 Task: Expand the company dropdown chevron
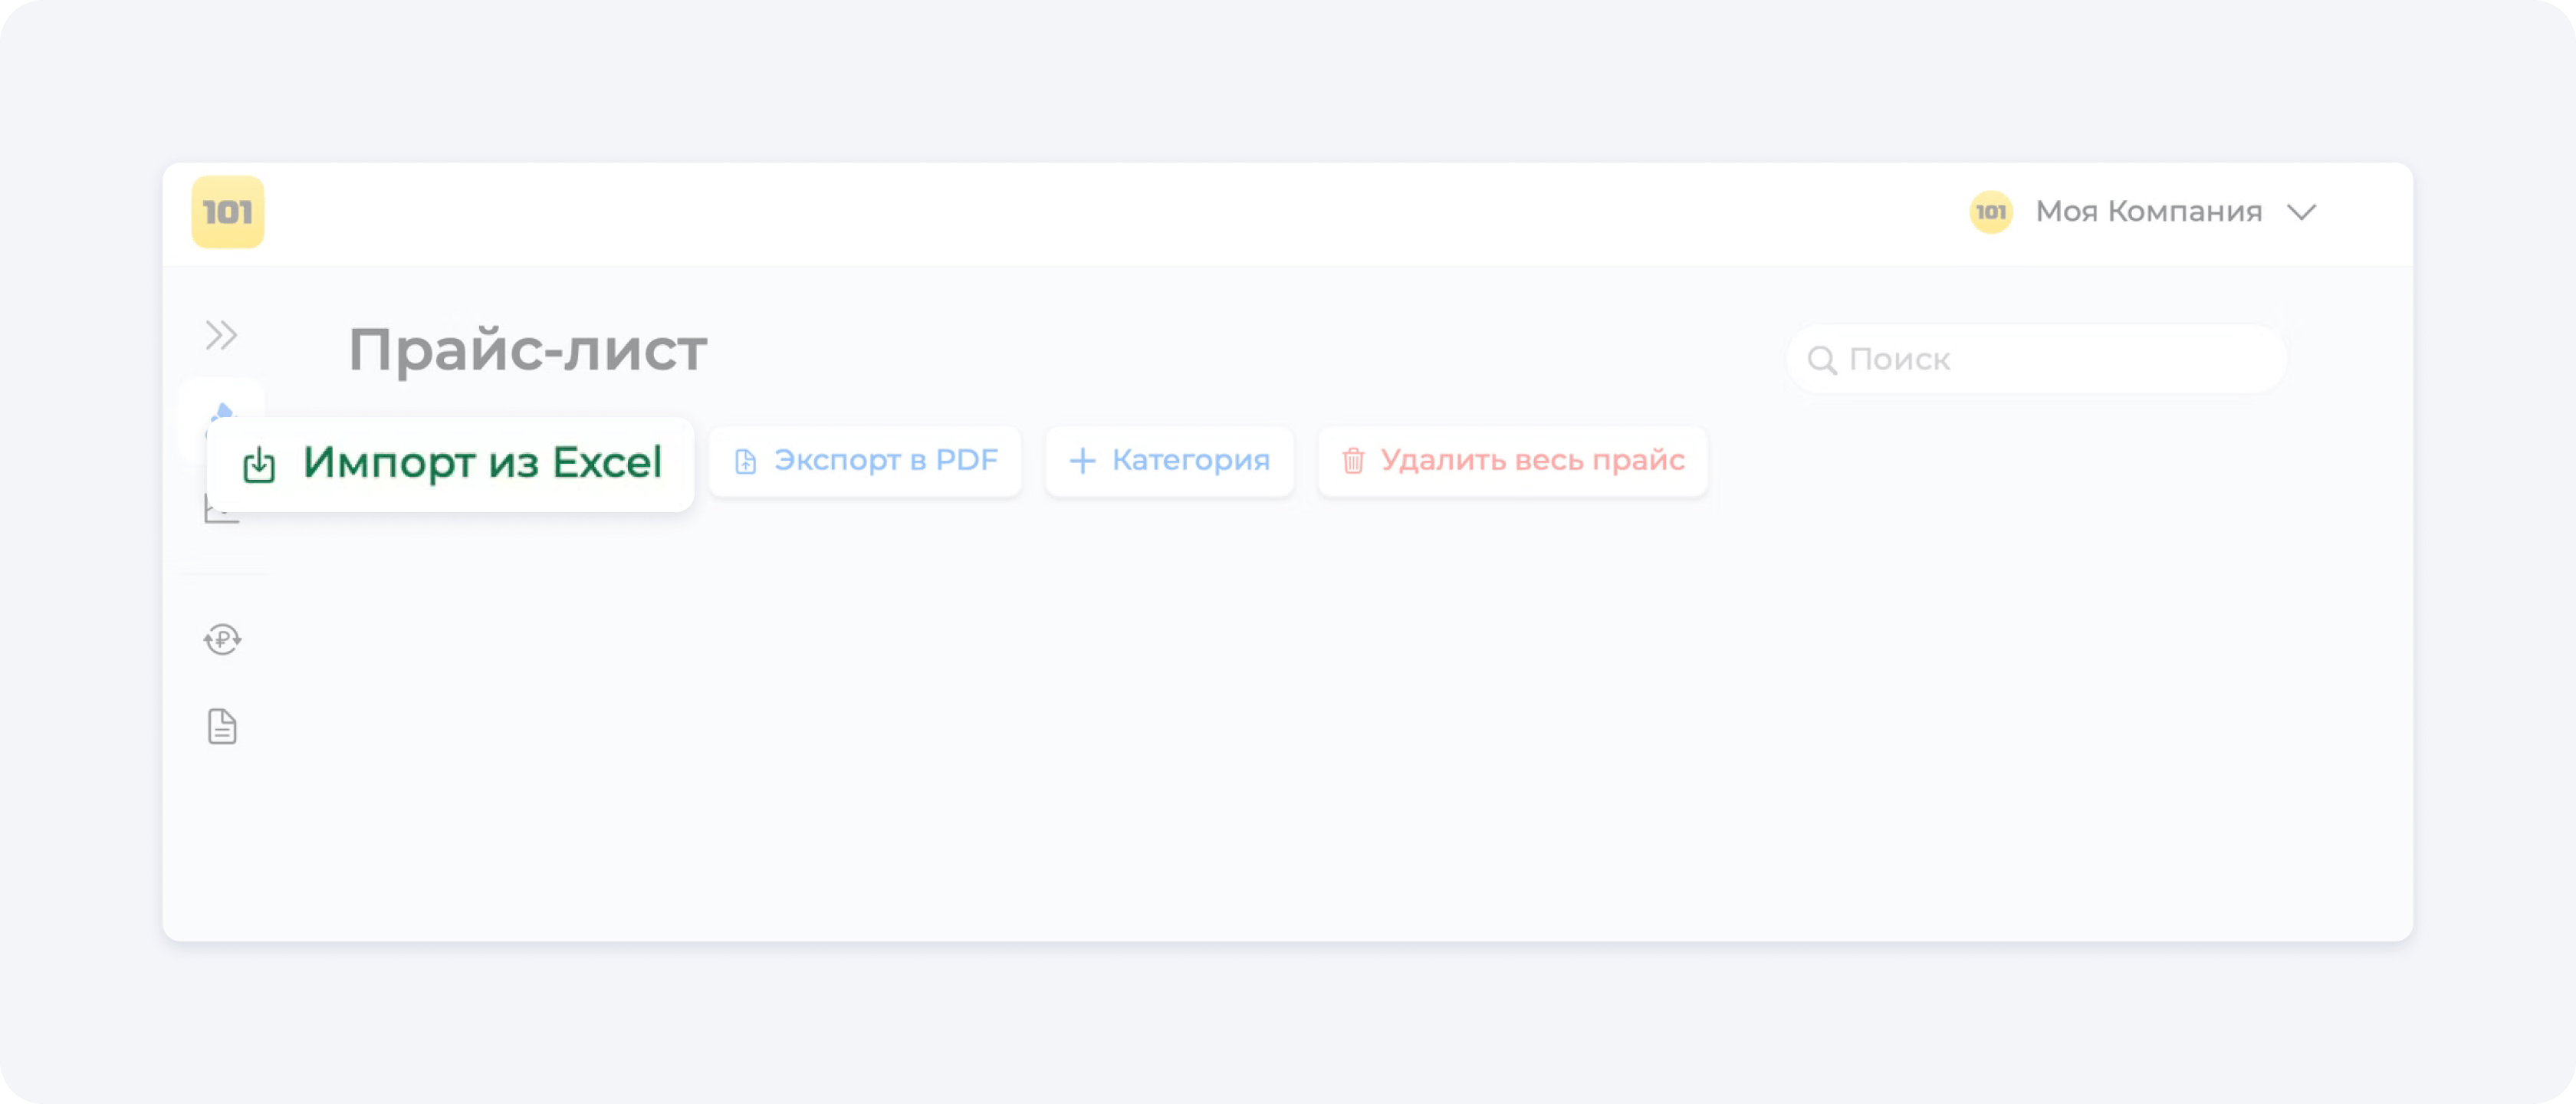click(2302, 212)
